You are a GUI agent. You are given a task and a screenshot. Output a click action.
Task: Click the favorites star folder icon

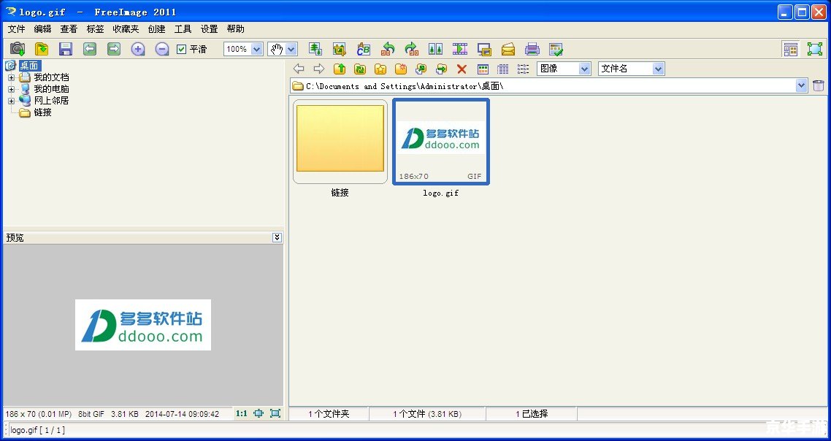click(380, 69)
